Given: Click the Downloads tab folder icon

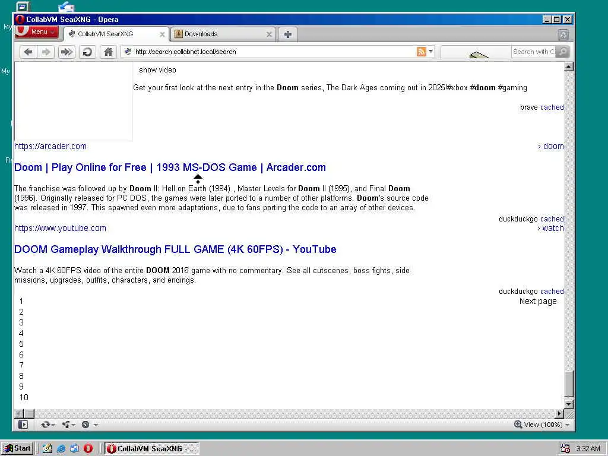Looking at the screenshot, I should [x=178, y=34].
